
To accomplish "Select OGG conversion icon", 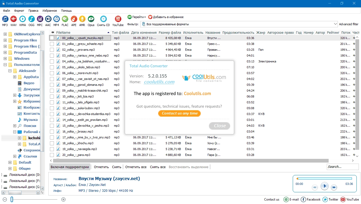I will pos(31,19).
